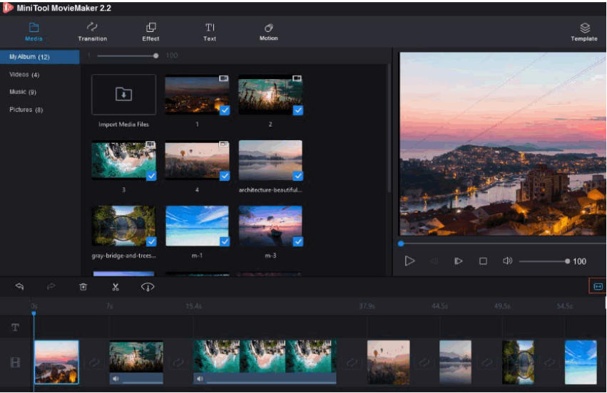The width and height of the screenshot is (607, 393).
Task: Click the redo arrow icon
Action: click(51, 287)
